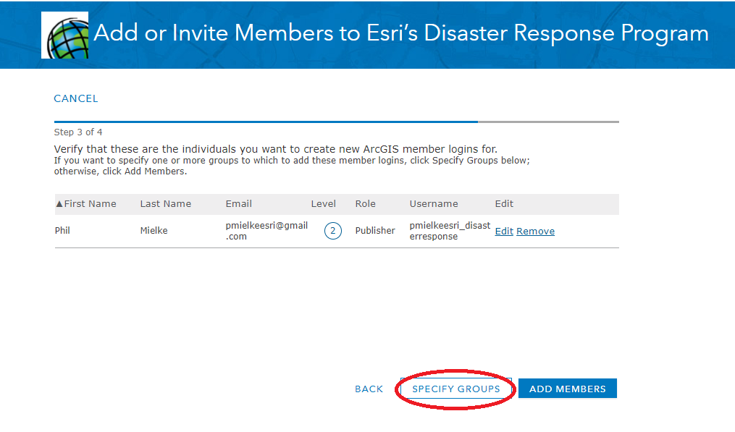This screenshot has width=735, height=432.
Task: Click the Role column header
Action: (365, 204)
